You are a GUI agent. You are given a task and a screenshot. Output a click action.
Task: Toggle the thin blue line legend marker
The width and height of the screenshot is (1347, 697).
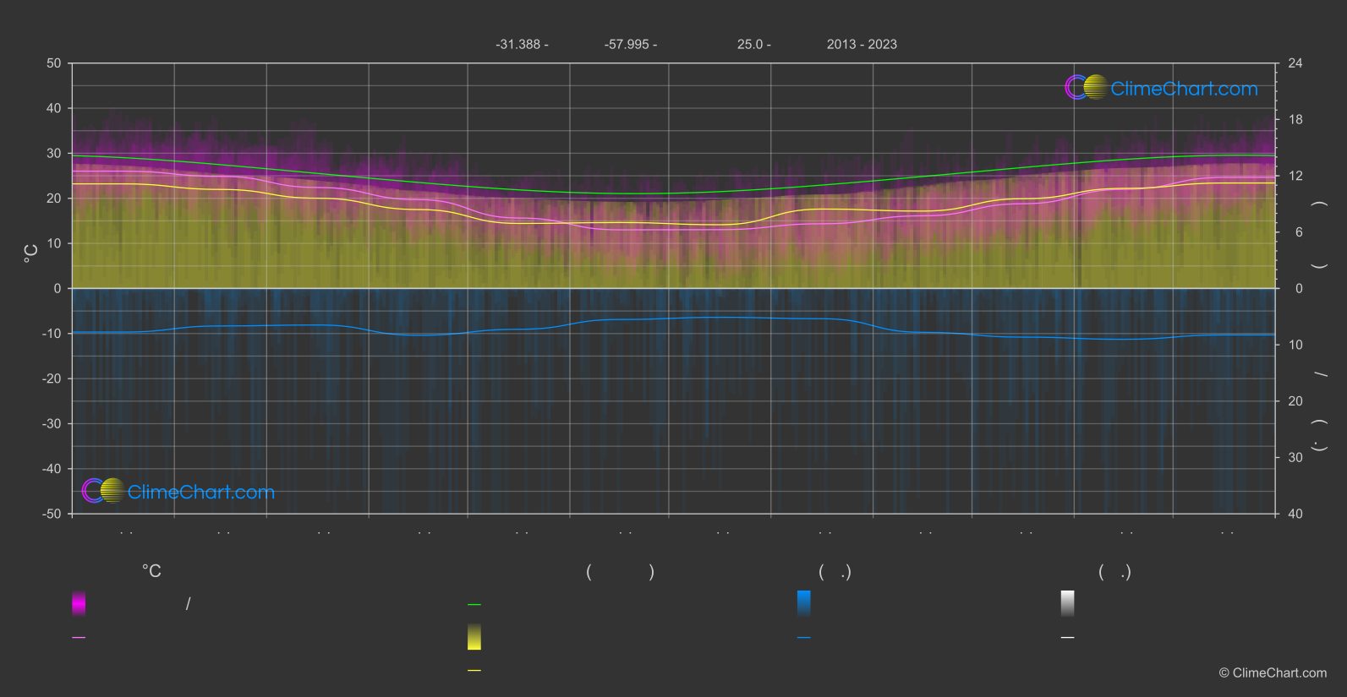coord(804,638)
